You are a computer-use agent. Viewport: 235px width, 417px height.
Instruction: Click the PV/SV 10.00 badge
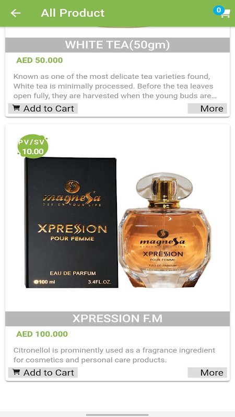(x=33, y=146)
